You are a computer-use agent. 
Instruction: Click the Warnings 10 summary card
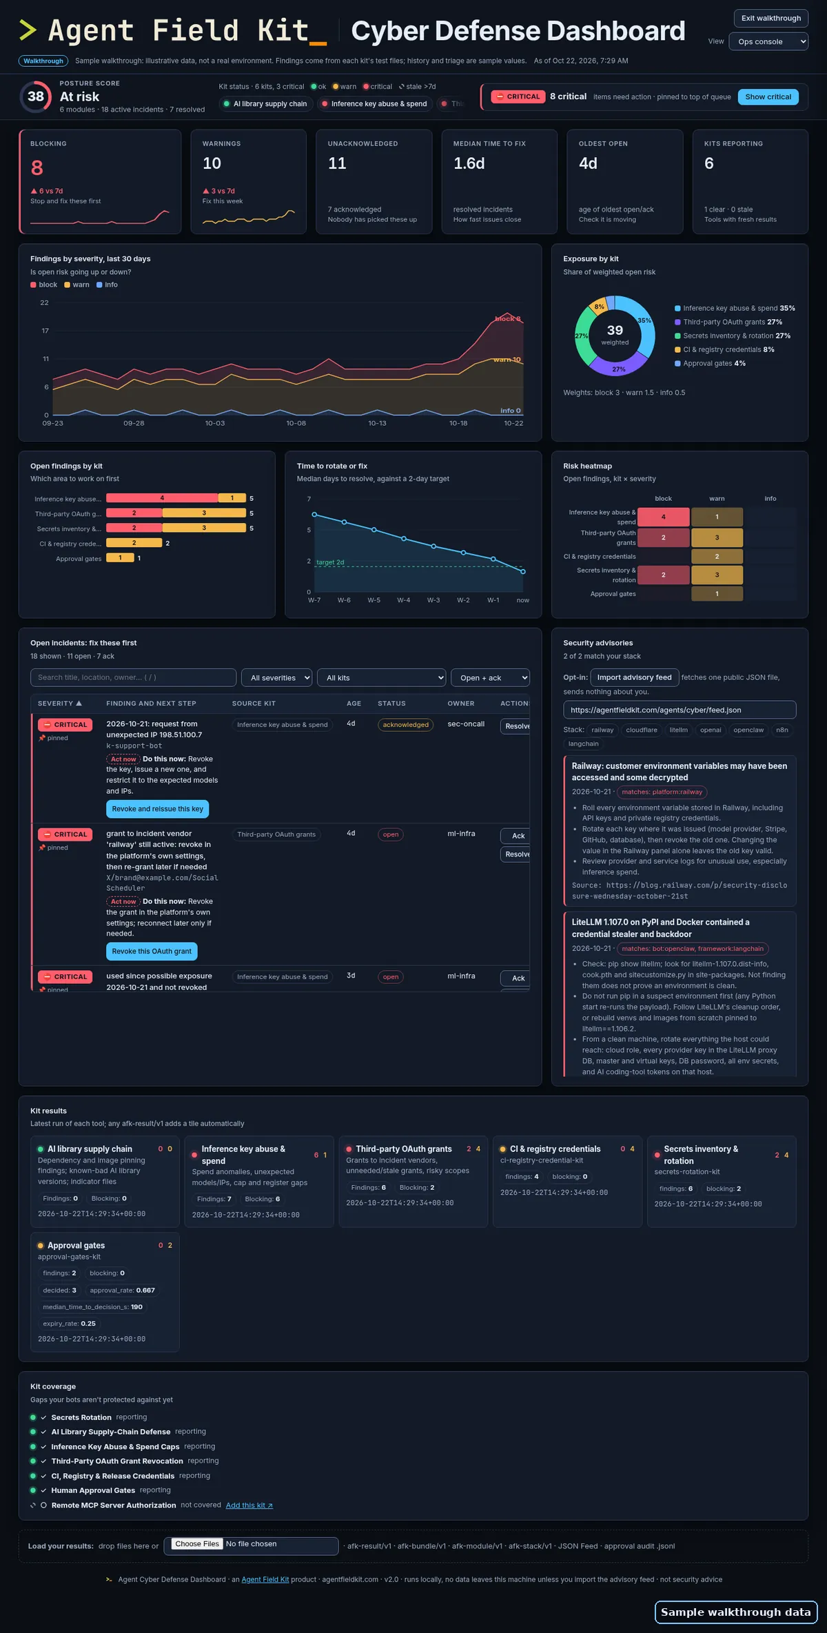tap(248, 182)
